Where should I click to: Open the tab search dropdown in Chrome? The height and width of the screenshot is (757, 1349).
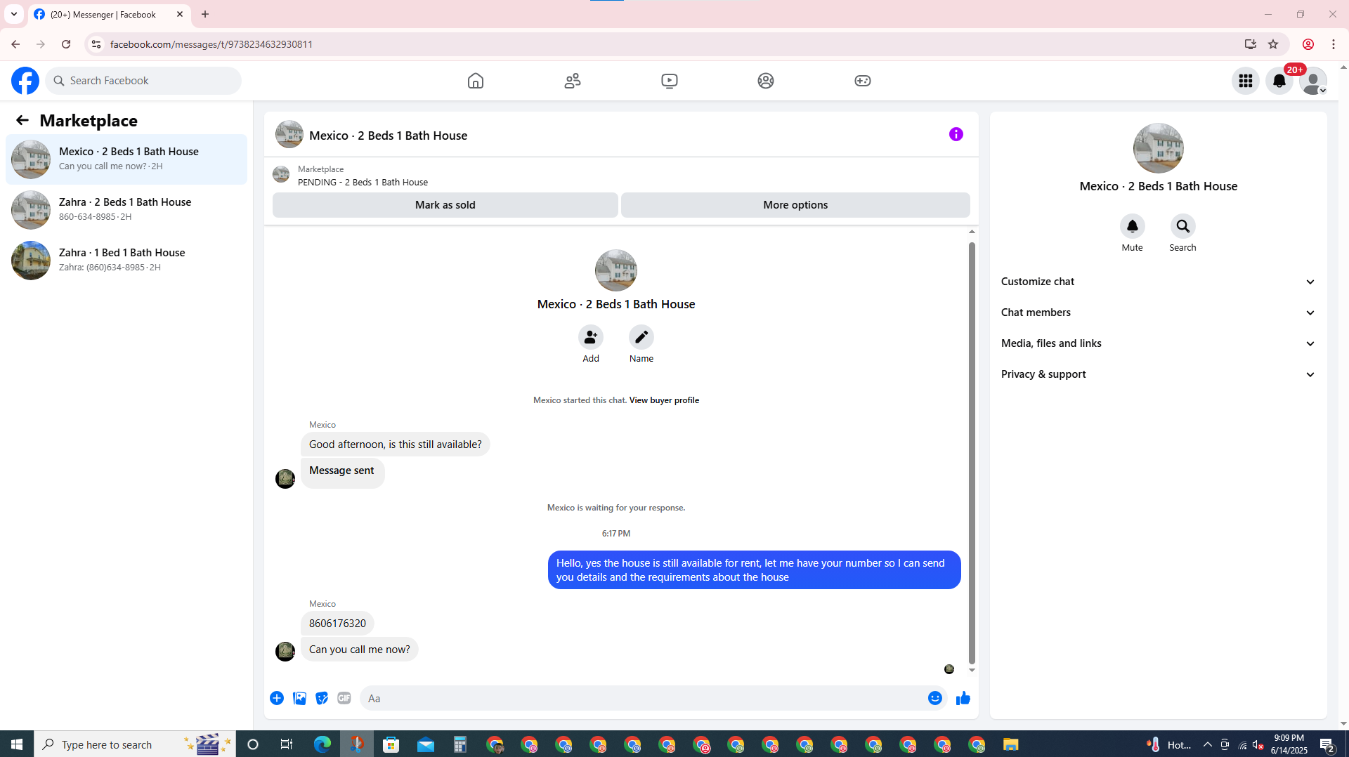click(14, 14)
